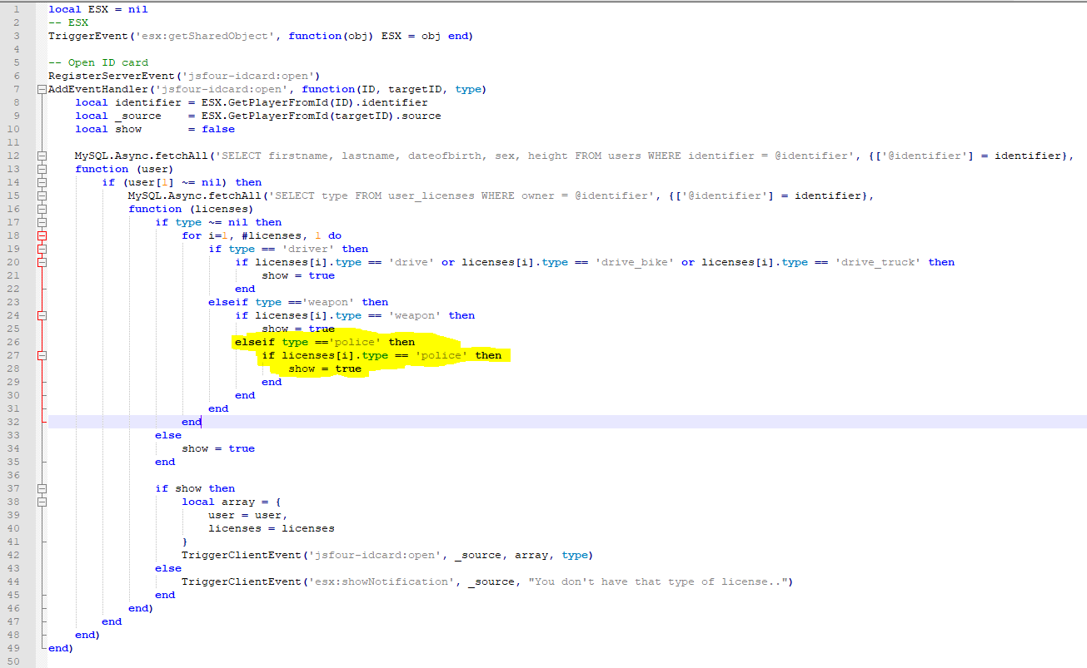Collapse the local array fold on line 38
1087x668 pixels.
(42, 502)
